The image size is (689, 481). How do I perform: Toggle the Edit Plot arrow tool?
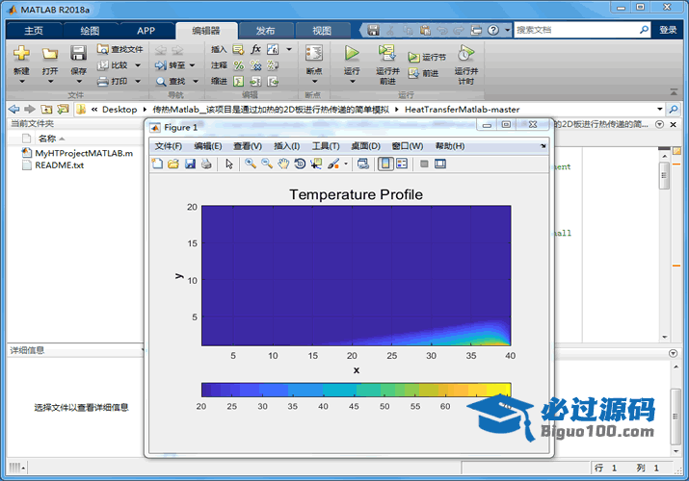pos(229,164)
